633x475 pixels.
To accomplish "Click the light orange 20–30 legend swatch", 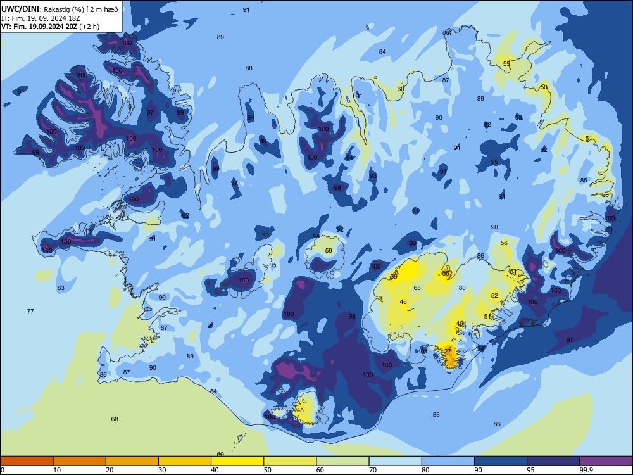I will coord(132,461).
